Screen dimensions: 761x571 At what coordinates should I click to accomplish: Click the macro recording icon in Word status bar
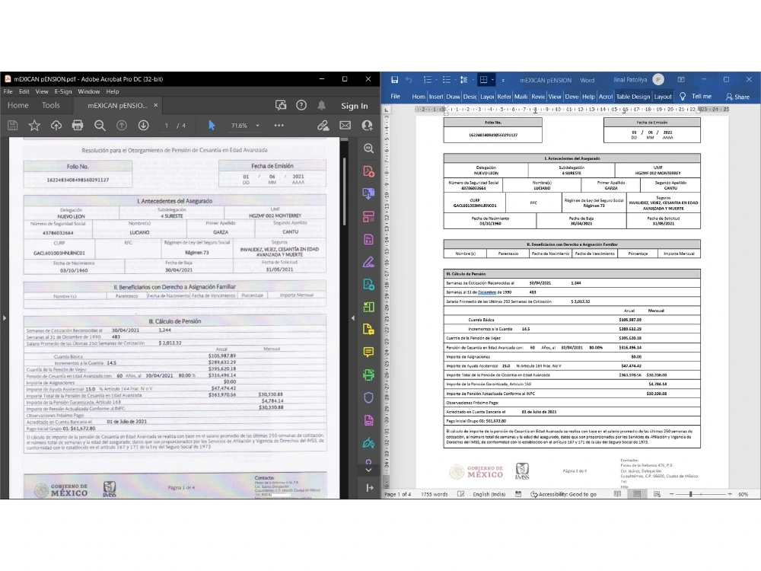point(518,494)
